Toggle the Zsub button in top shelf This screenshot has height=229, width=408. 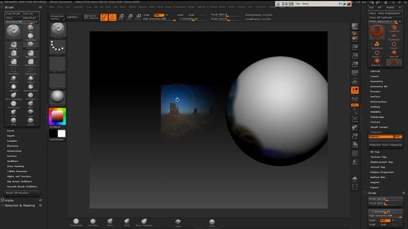191,15
